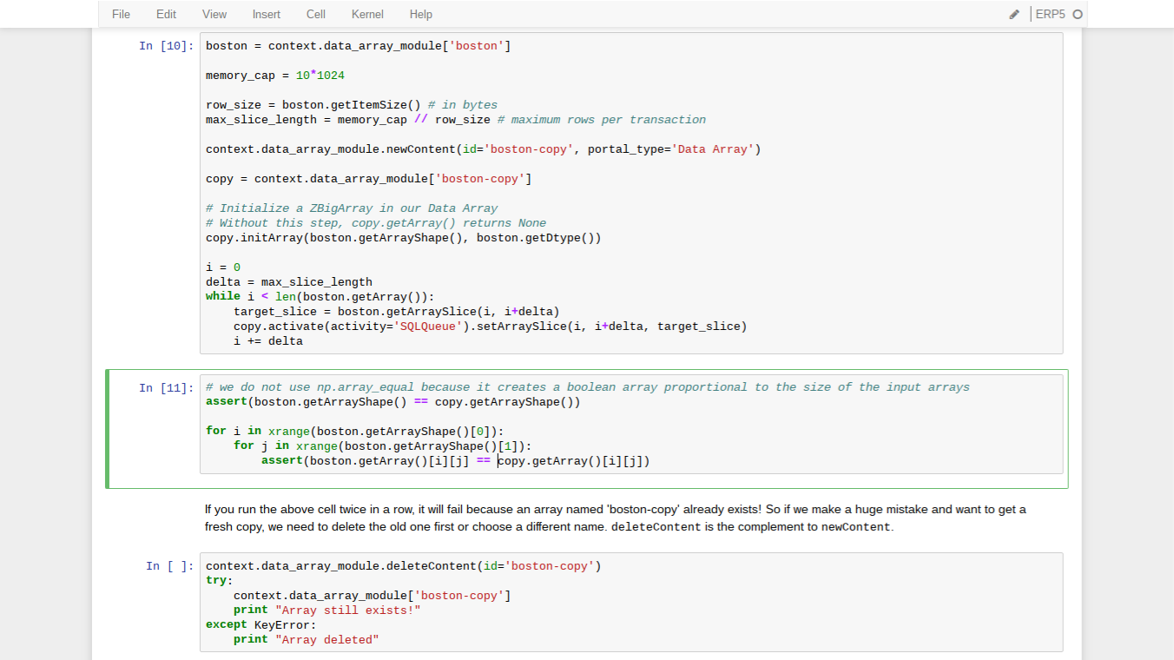The height and width of the screenshot is (660, 1174).
Task: Click the 'target_slice = boston.getArraySlice' line
Action: [397, 312]
